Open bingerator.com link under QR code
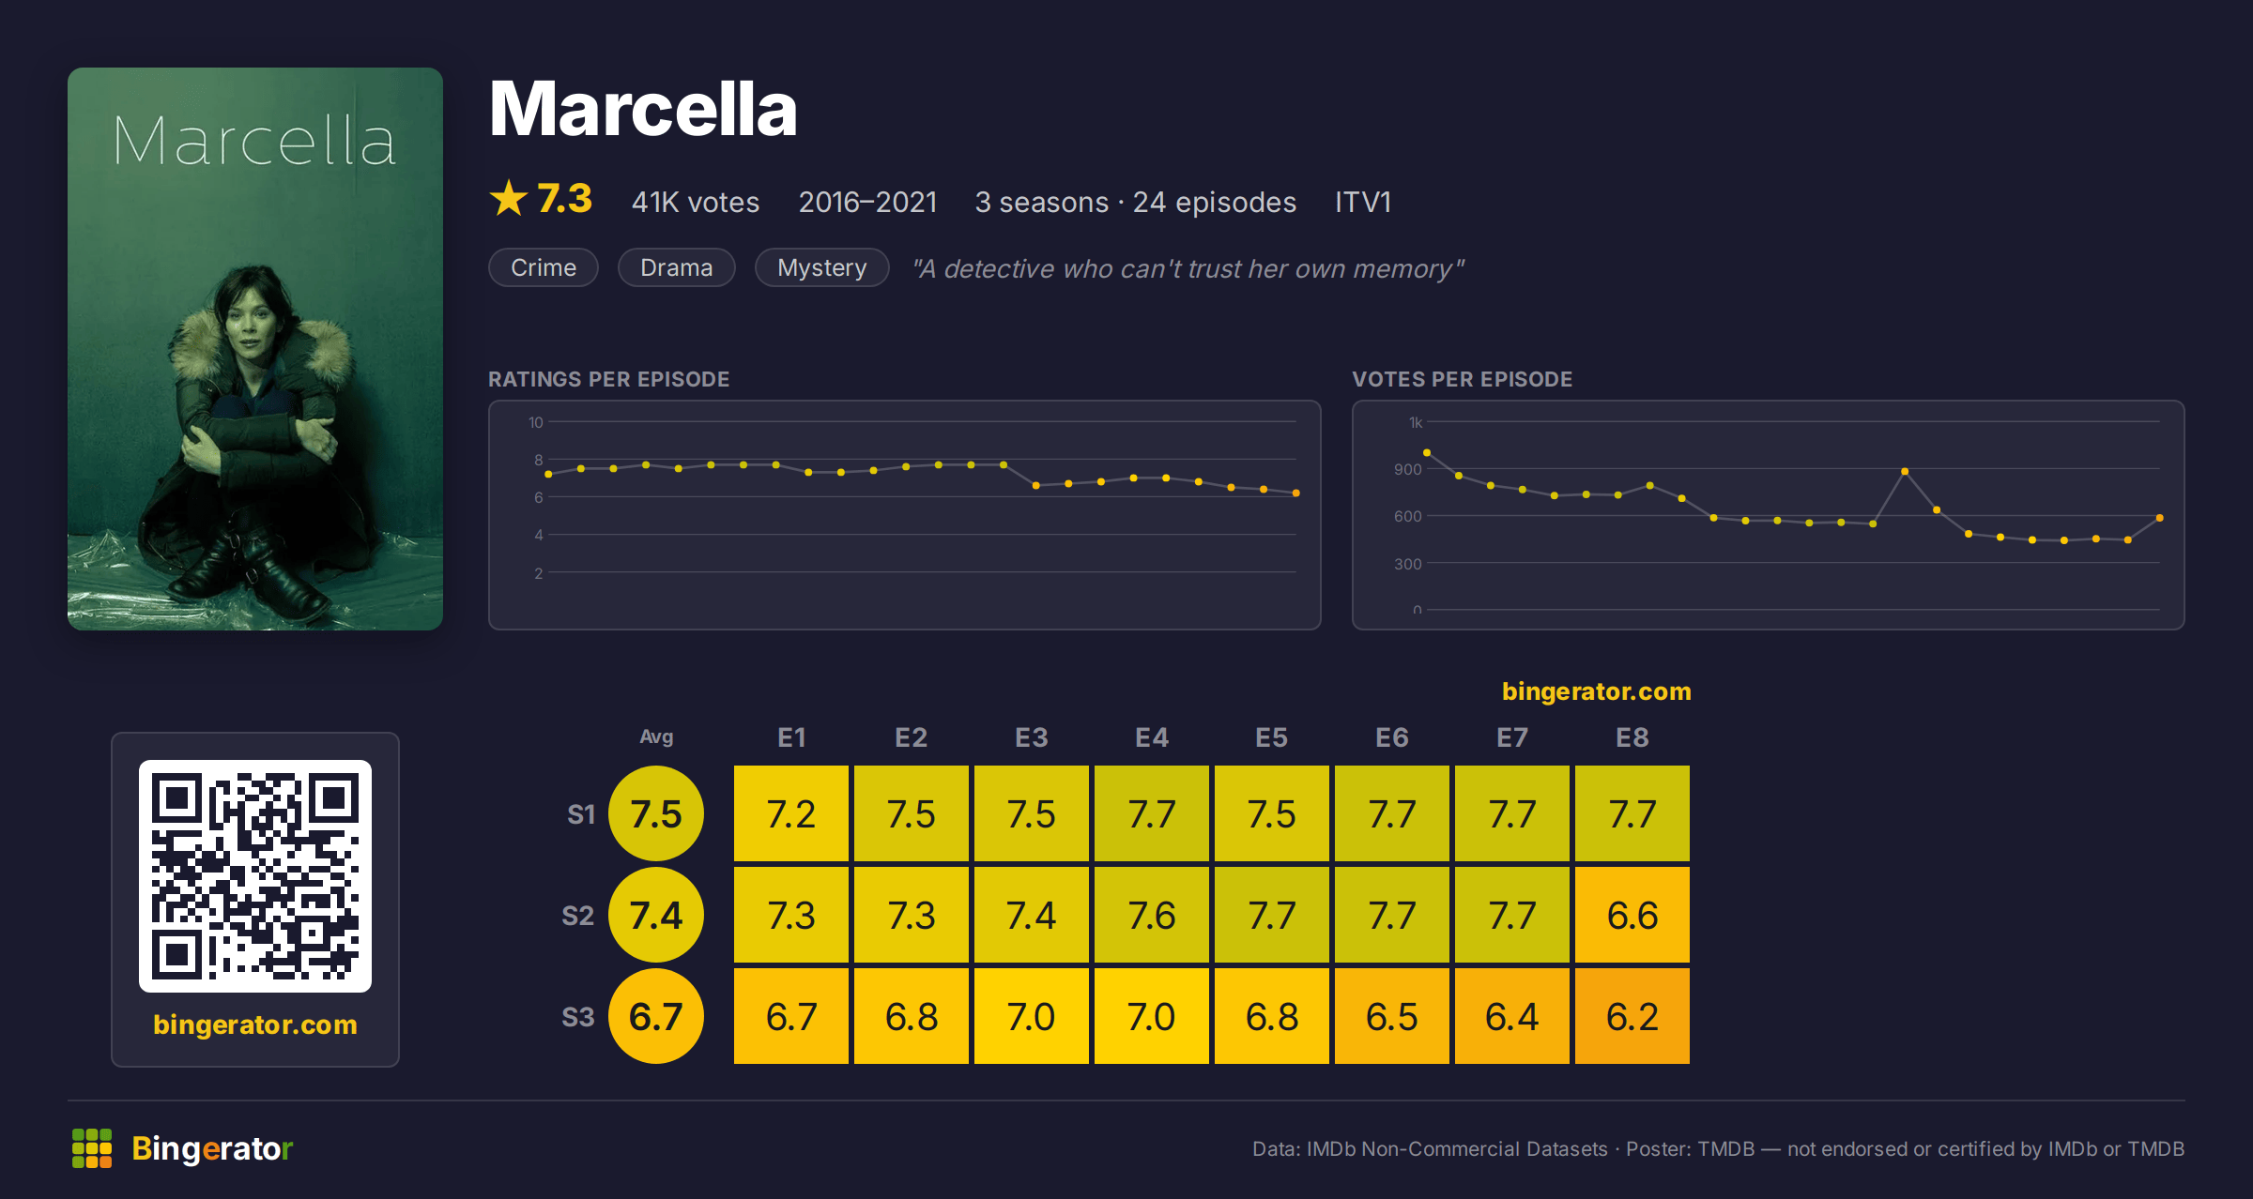The image size is (2253, 1199). click(x=255, y=1024)
